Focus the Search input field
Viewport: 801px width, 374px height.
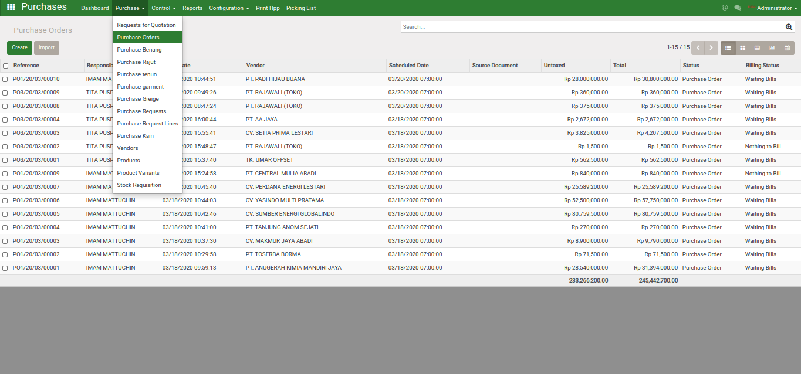point(592,27)
